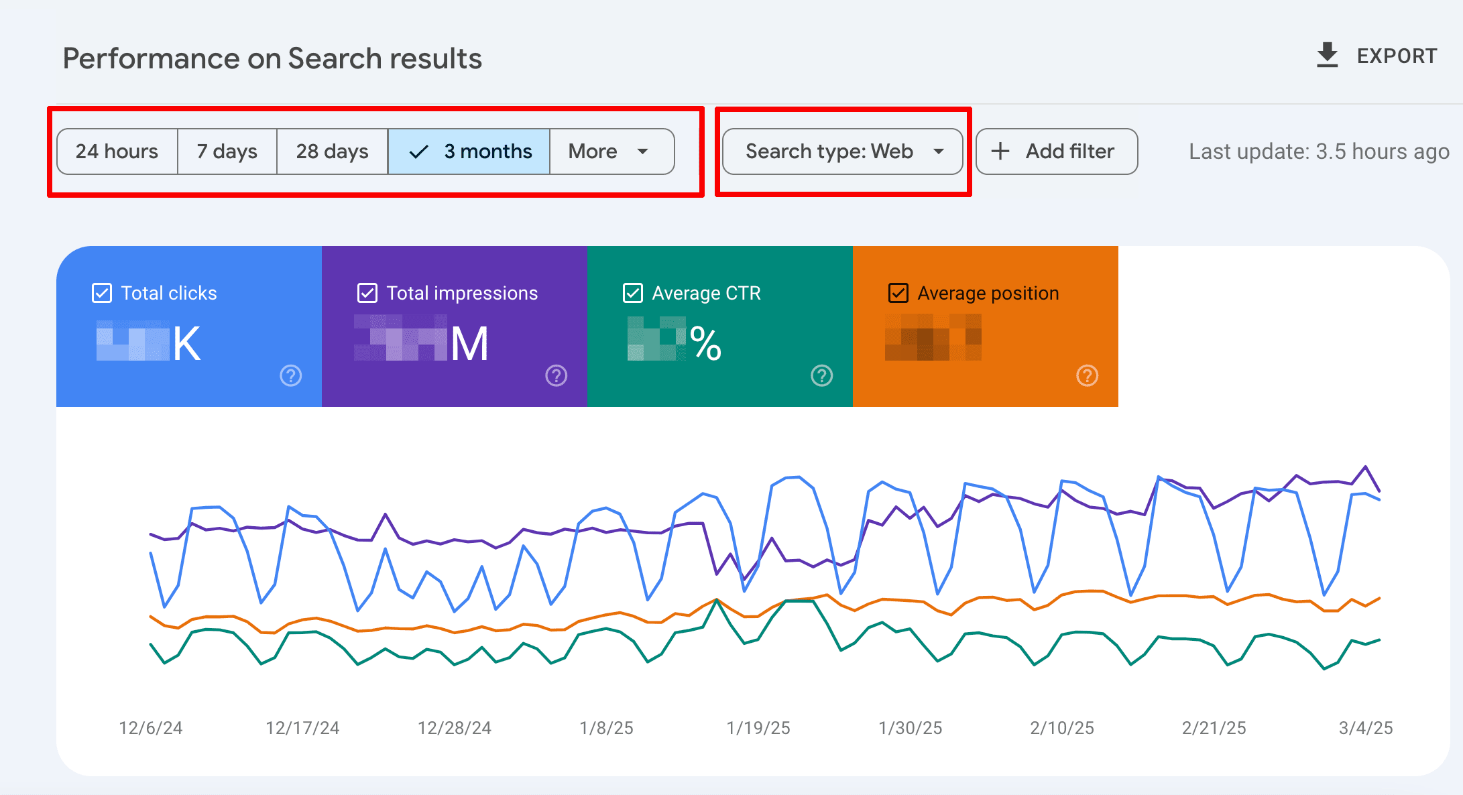Viewport: 1463px width, 795px height.
Task: Click the Export download icon
Action: (1326, 54)
